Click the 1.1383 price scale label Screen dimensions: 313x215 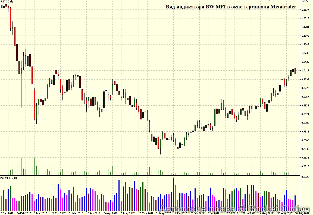click(x=305, y=36)
